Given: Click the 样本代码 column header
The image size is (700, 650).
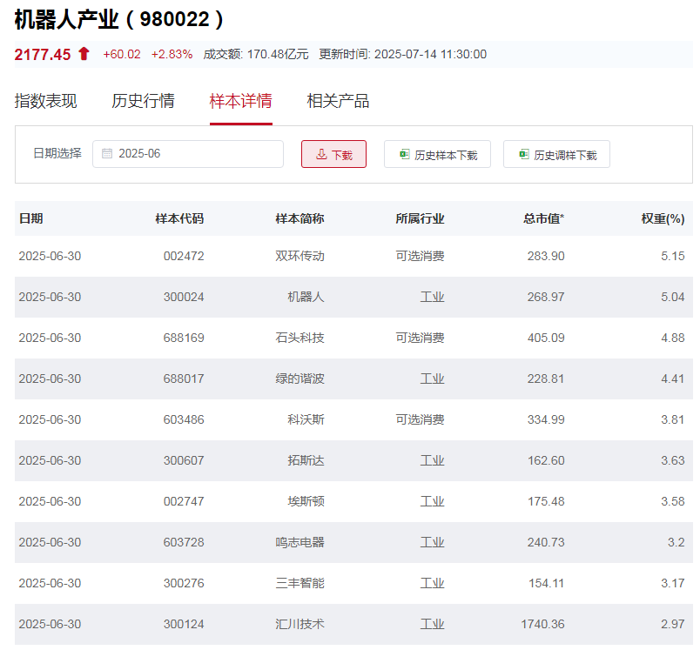Looking at the screenshot, I should (x=179, y=218).
